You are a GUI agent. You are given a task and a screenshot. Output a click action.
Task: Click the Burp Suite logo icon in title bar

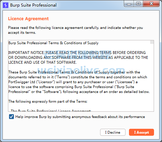6,5
